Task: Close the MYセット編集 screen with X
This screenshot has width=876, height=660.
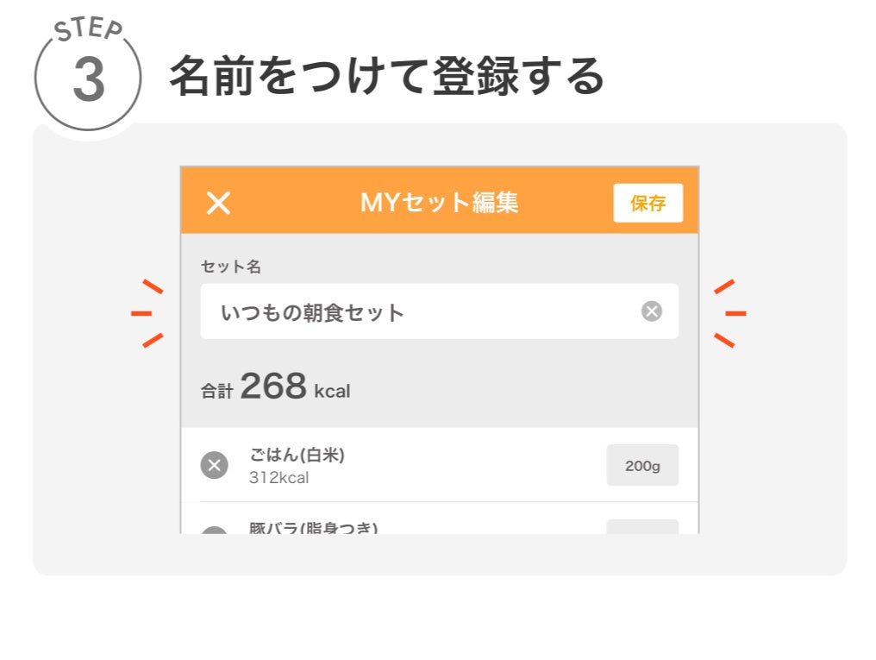Action: pyautogui.click(x=218, y=204)
